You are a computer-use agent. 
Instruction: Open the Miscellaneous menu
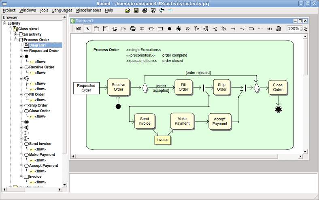[x=88, y=10]
